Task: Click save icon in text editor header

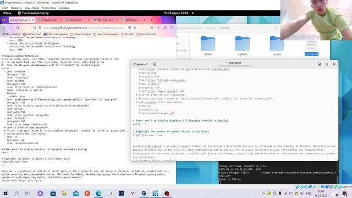Action: (x=319, y=64)
